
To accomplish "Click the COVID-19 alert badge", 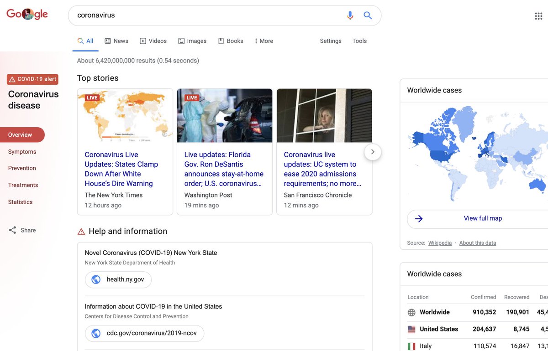I will pyautogui.click(x=32, y=79).
